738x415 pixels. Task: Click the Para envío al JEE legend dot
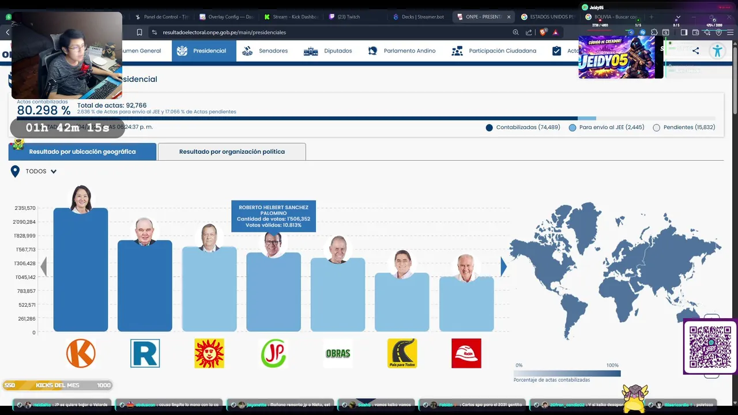click(573, 127)
